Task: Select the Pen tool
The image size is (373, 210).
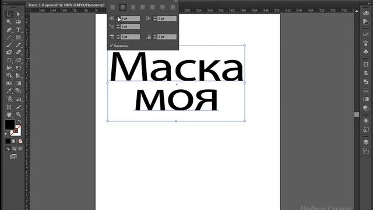Action: pyautogui.click(x=9, y=30)
